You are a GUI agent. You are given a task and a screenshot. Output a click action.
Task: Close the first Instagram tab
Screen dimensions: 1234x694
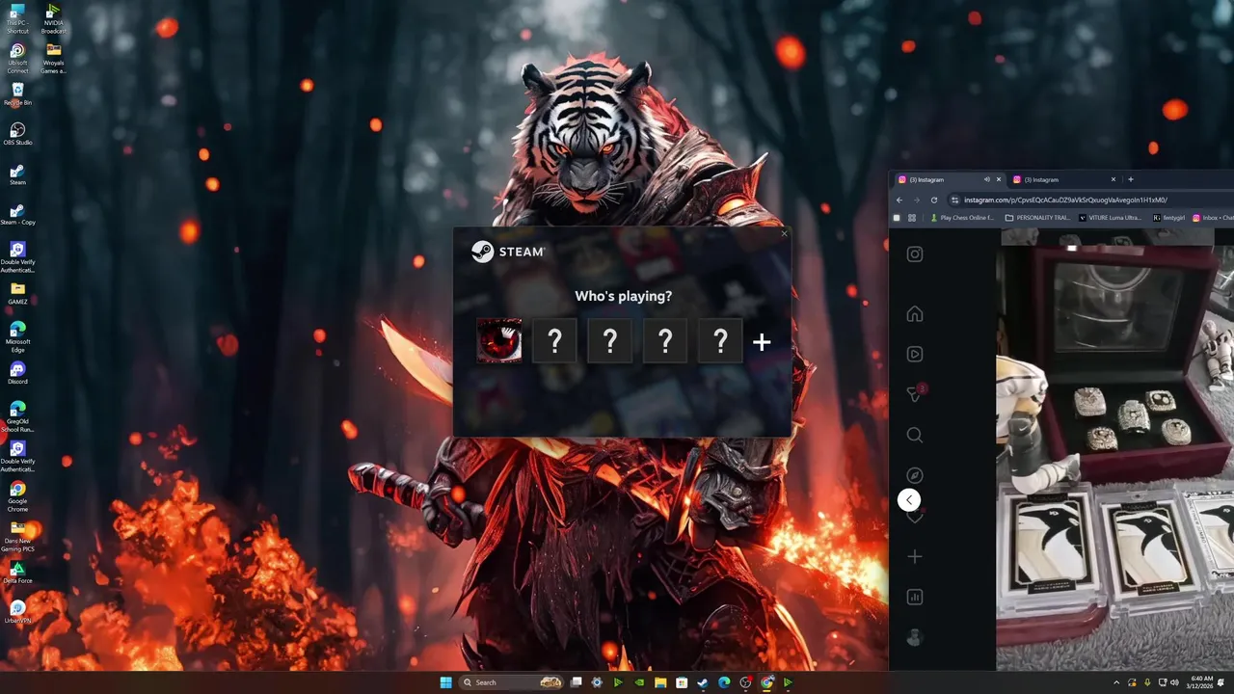coord(999,179)
